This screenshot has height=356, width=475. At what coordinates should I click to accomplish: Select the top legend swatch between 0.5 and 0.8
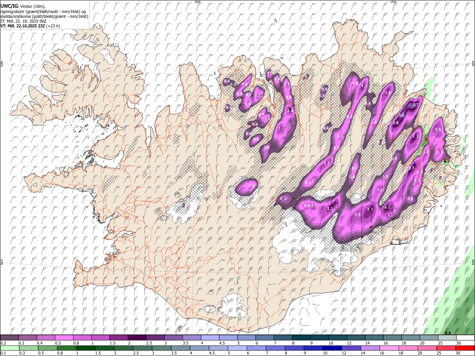pos(64,338)
